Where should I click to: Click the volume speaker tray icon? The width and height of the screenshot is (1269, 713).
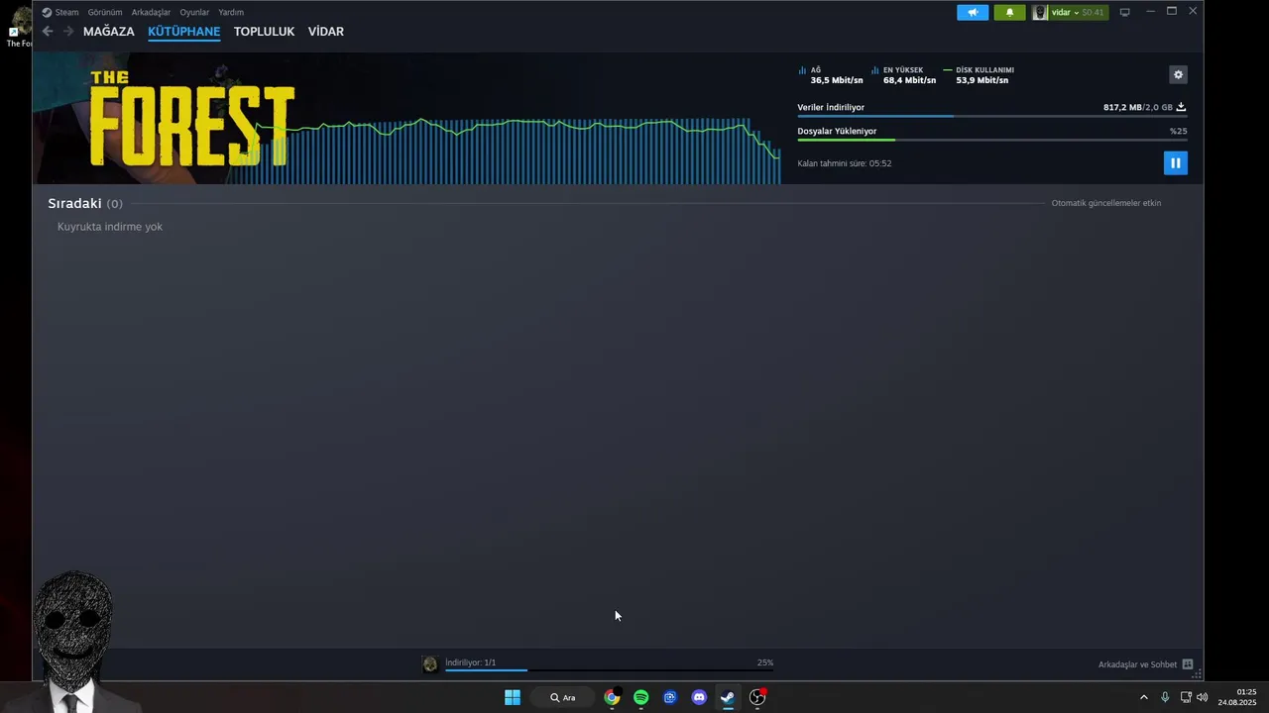[1203, 697]
